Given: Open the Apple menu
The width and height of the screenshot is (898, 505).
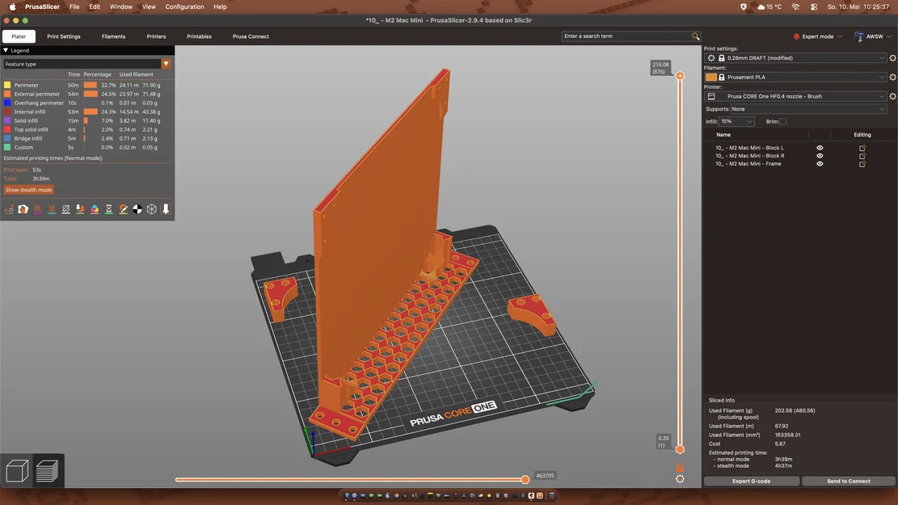Looking at the screenshot, I should coord(13,7).
